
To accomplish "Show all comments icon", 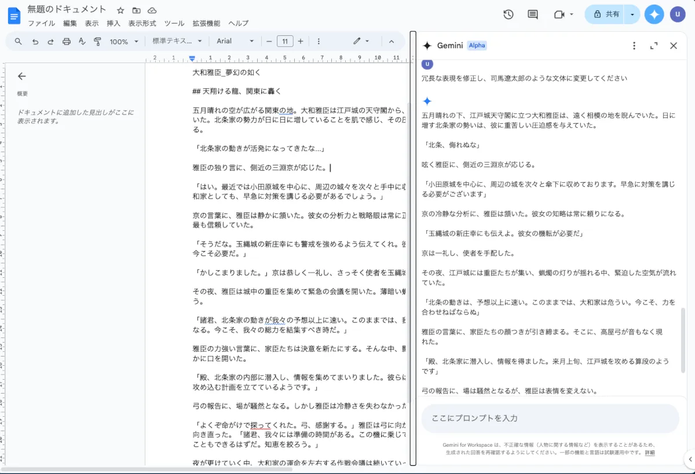I will pos(533,14).
